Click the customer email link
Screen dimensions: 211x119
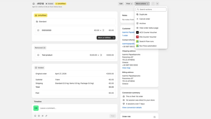pos(128,44)
